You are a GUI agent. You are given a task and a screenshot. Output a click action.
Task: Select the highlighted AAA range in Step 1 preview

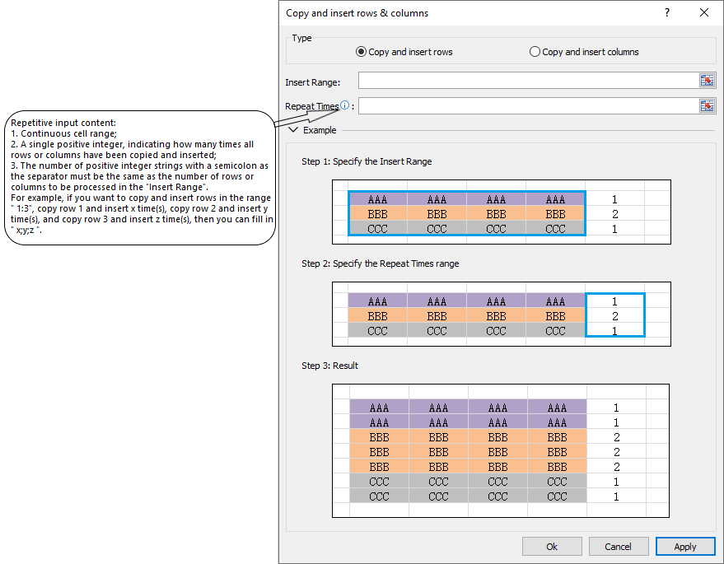coord(467,213)
